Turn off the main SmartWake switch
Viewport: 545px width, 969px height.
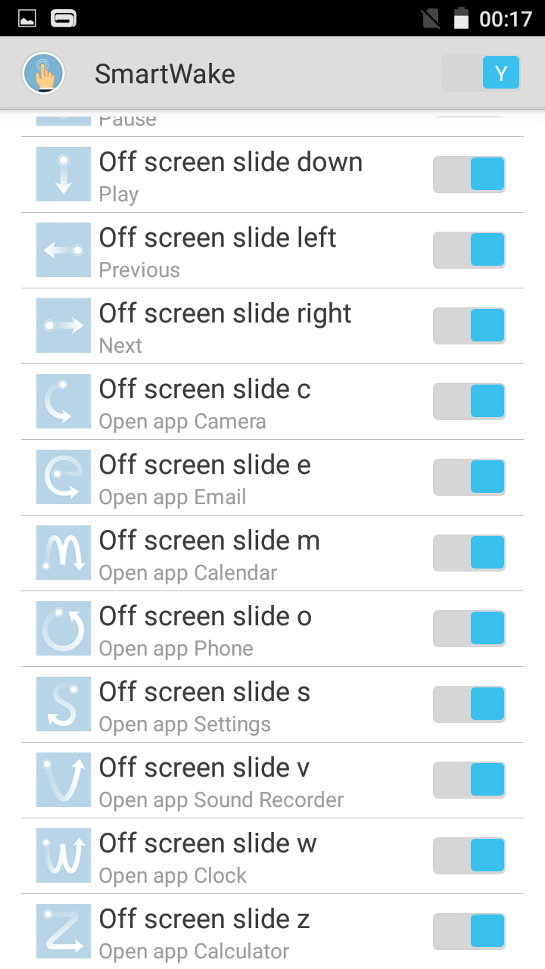[x=481, y=73]
